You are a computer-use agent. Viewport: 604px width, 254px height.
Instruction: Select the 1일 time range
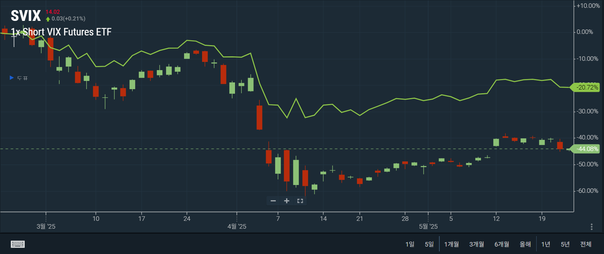click(x=410, y=244)
